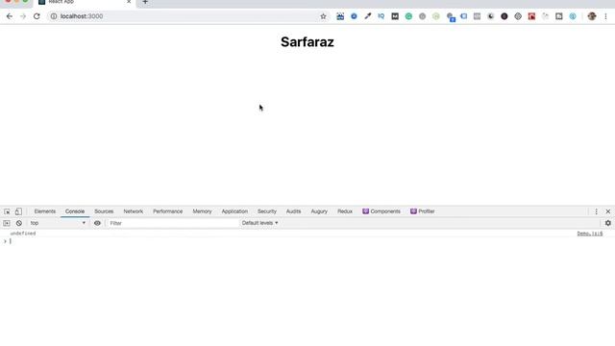Go back with the browser back arrow
615x346 pixels.
[10, 16]
